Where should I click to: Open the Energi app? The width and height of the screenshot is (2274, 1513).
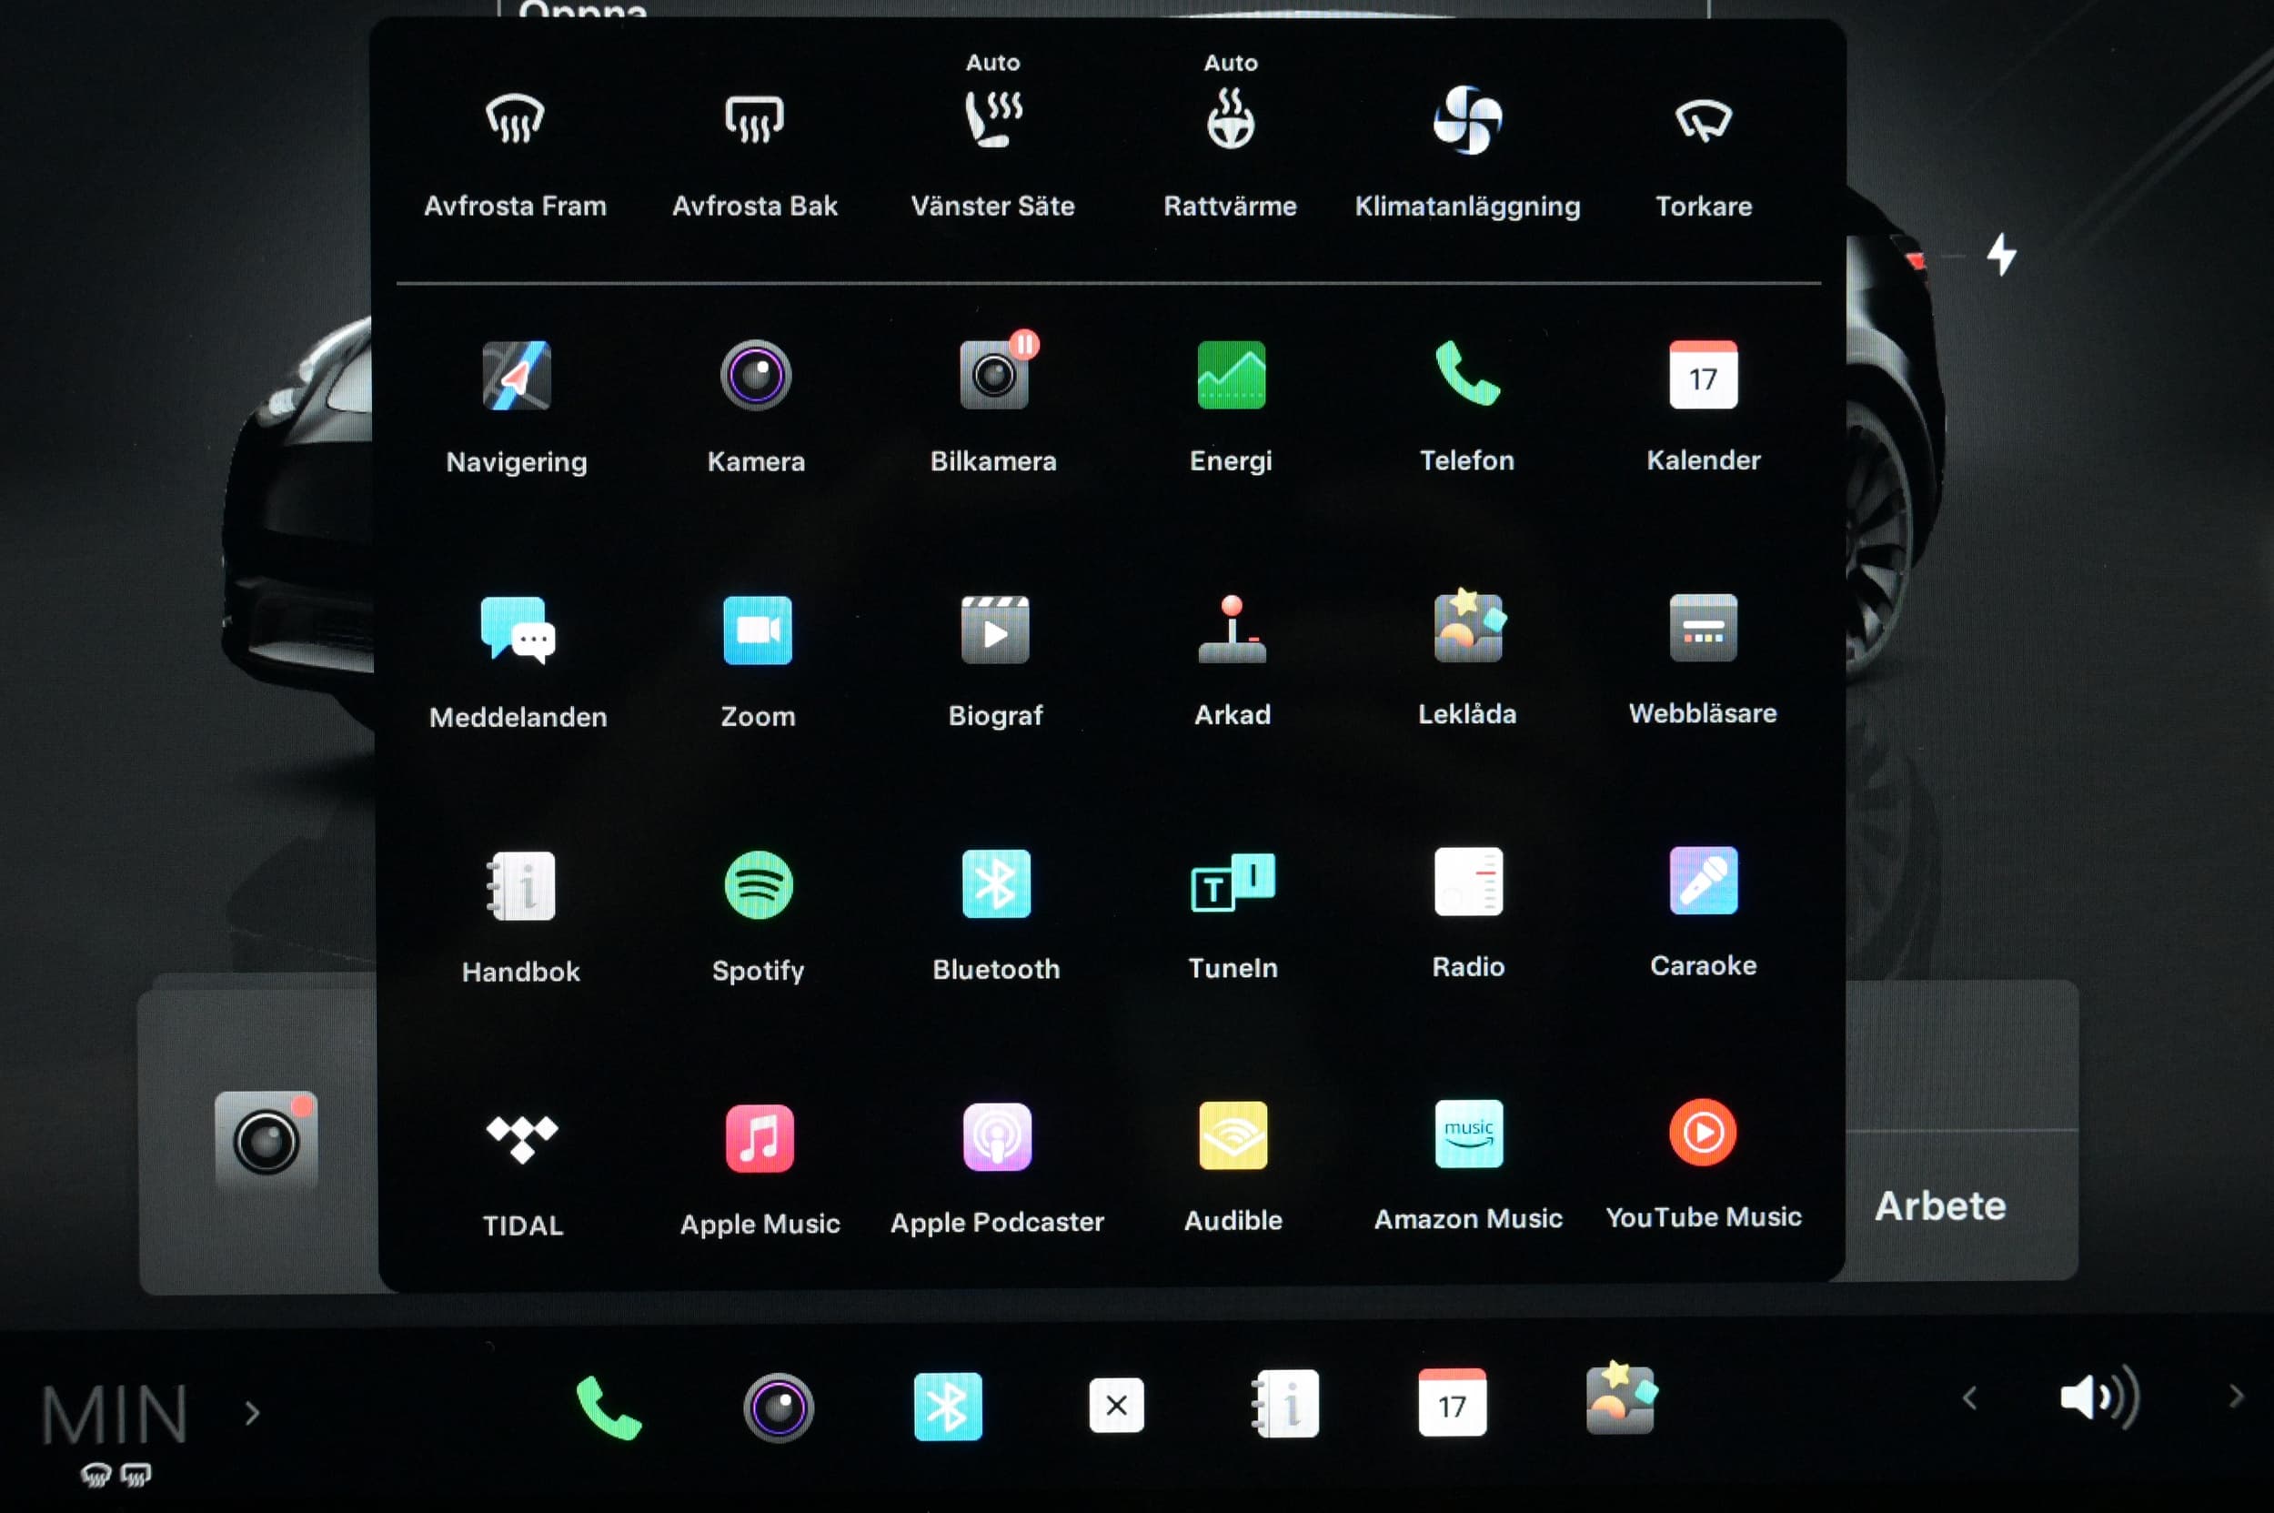(x=1231, y=375)
